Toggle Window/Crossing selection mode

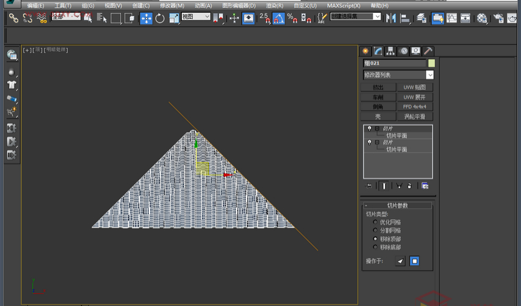(x=129, y=18)
